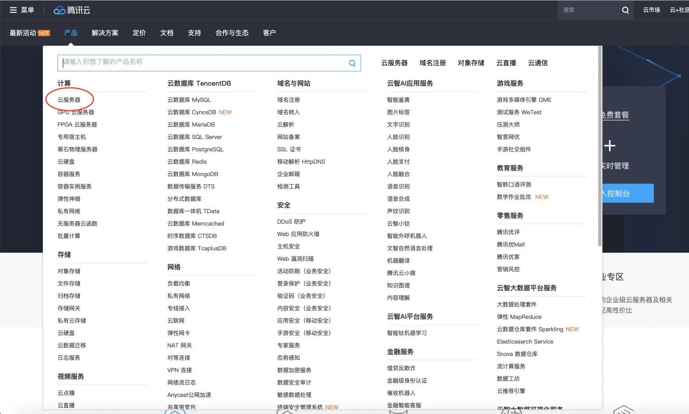Viewport: 689px width, 414px height.
Task: Open Elasticsearch Service link
Action: (x=525, y=342)
